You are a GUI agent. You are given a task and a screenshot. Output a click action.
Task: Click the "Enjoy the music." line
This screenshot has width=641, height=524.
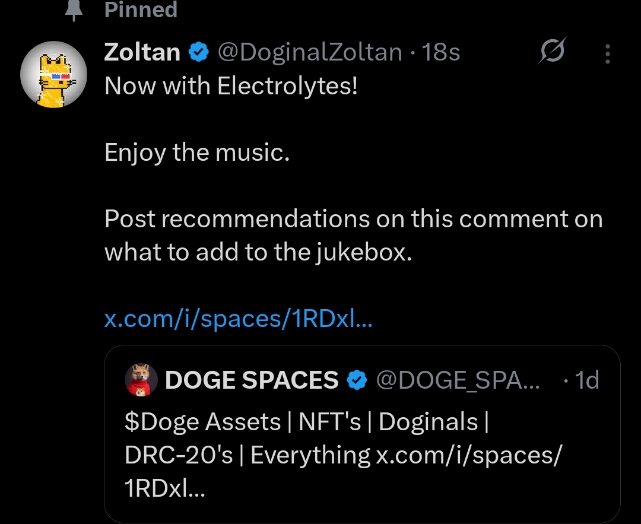pos(197,153)
